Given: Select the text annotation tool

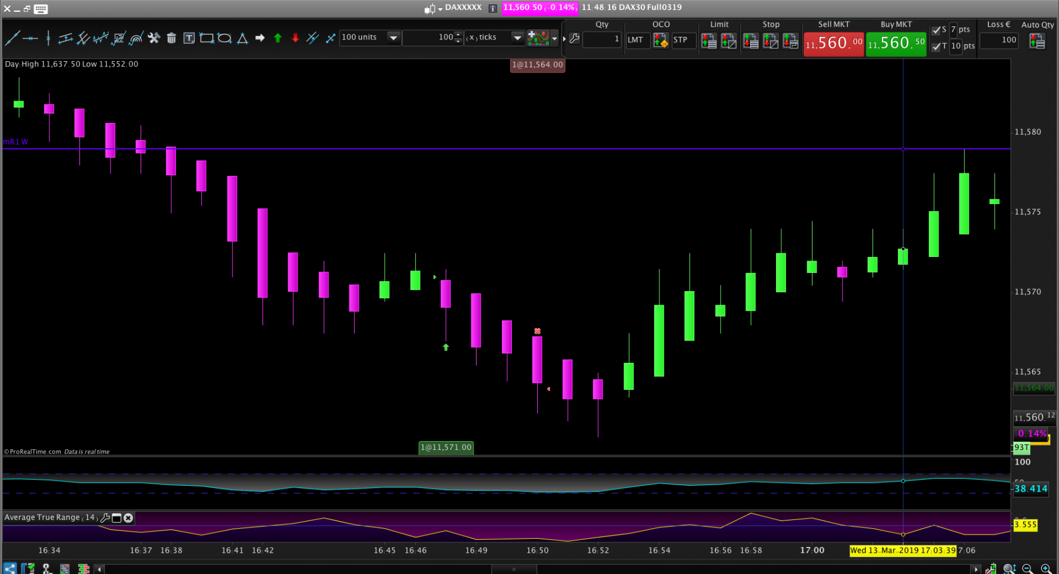Looking at the screenshot, I should (x=189, y=38).
